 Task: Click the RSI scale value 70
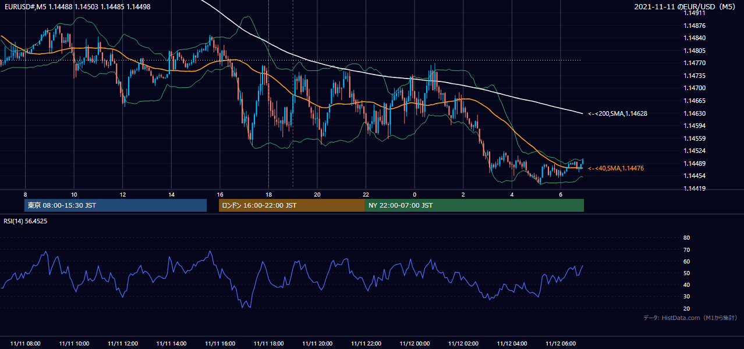tap(686, 250)
